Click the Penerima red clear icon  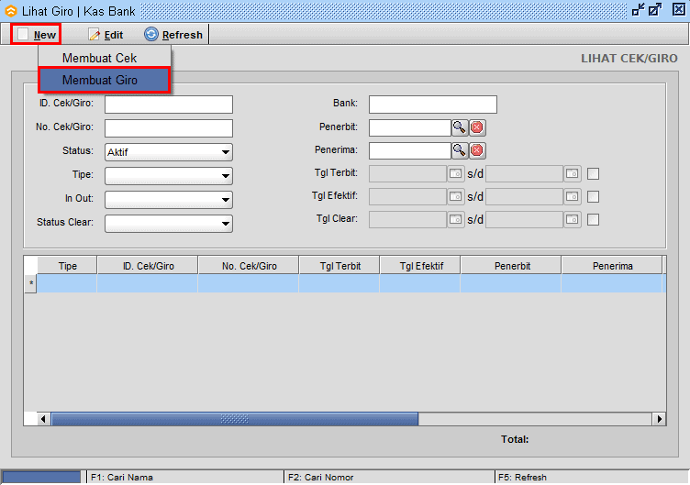tap(477, 150)
